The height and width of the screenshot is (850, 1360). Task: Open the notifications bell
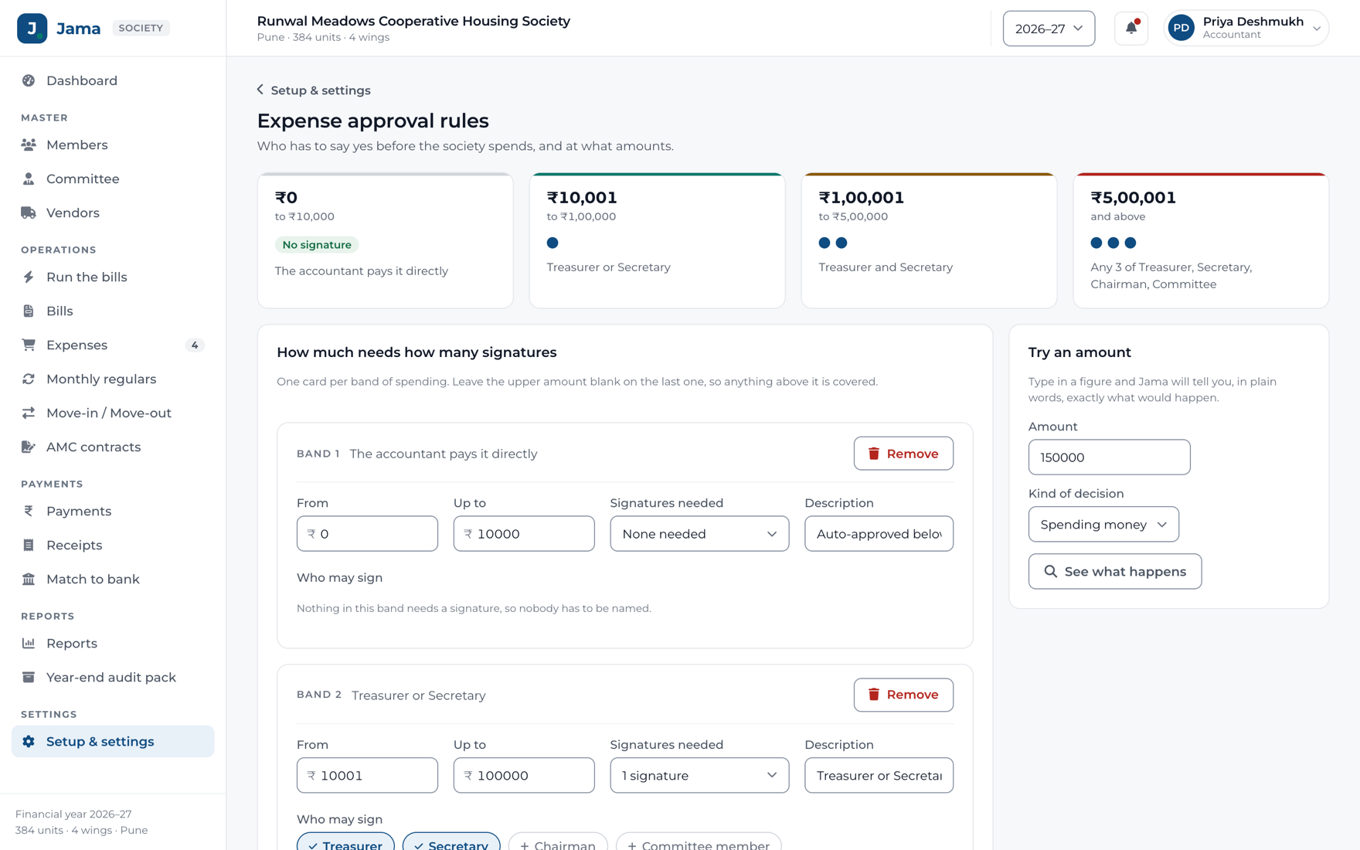click(1131, 29)
